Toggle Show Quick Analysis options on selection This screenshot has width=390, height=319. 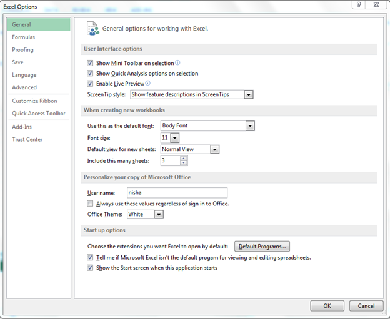coord(90,73)
